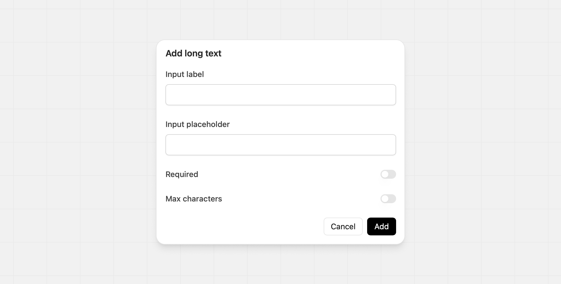Focus the Input placeholder text field

point(280,145)
